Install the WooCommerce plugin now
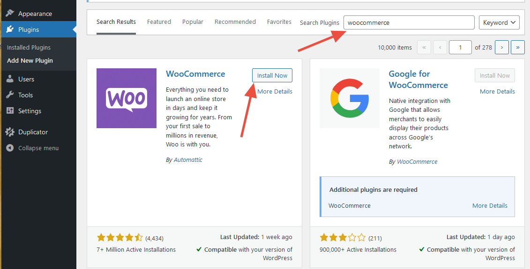Screen dimensions: 530x269 (x=272, y=75)
